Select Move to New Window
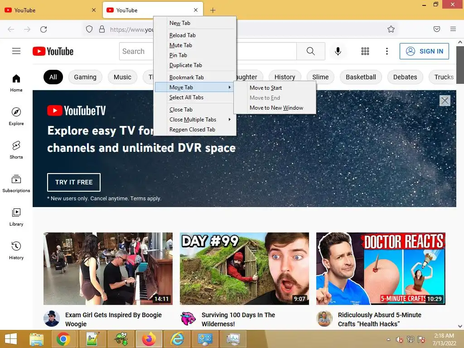The width and height of the screenshot is (464, 348). [275, 108]
